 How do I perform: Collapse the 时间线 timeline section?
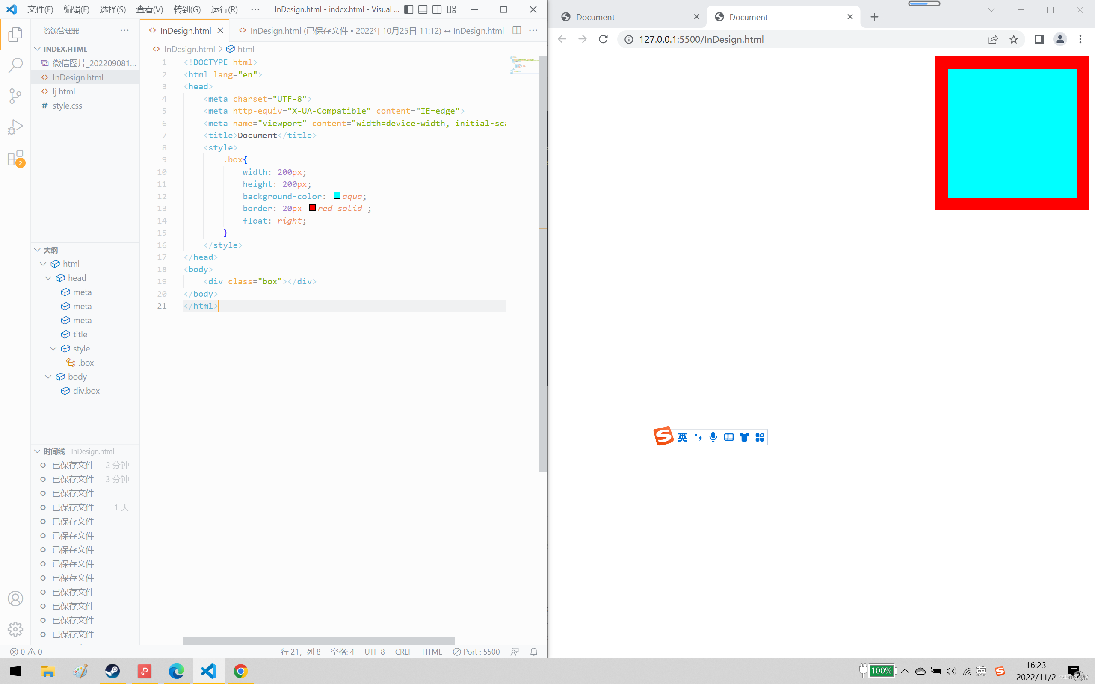point(38,451)
